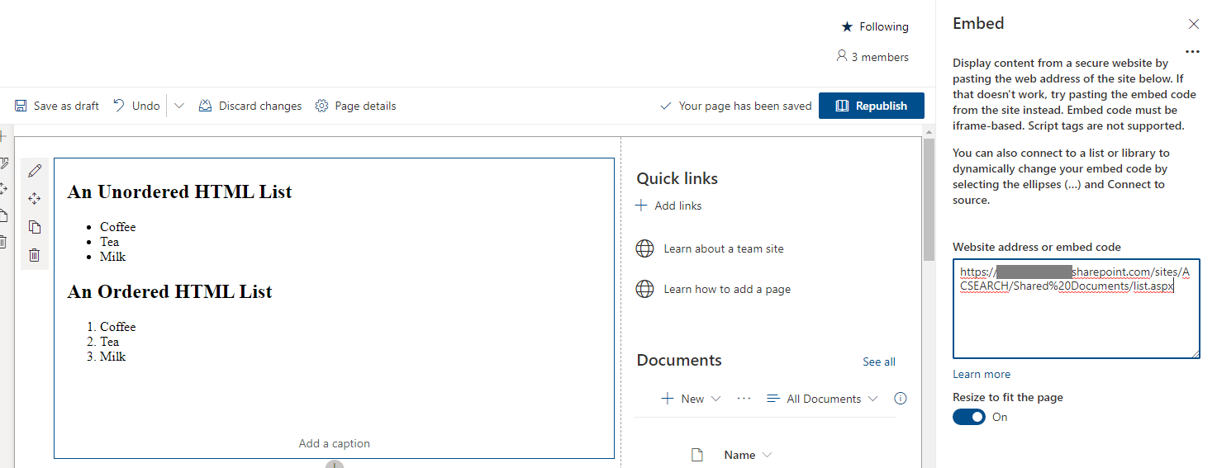Open the Learn more link
This screenshot has width=1217, height=468.
(982, 374)
